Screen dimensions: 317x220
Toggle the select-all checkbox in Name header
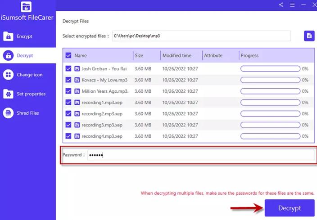click(x=68, y=55)
